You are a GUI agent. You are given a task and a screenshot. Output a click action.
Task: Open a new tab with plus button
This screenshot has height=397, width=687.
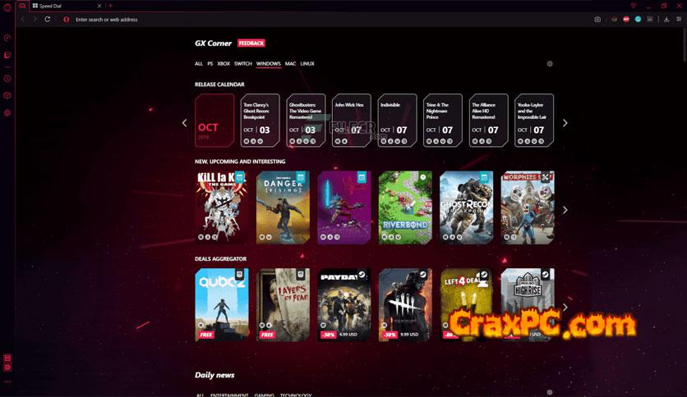click(x=110, y=6)
